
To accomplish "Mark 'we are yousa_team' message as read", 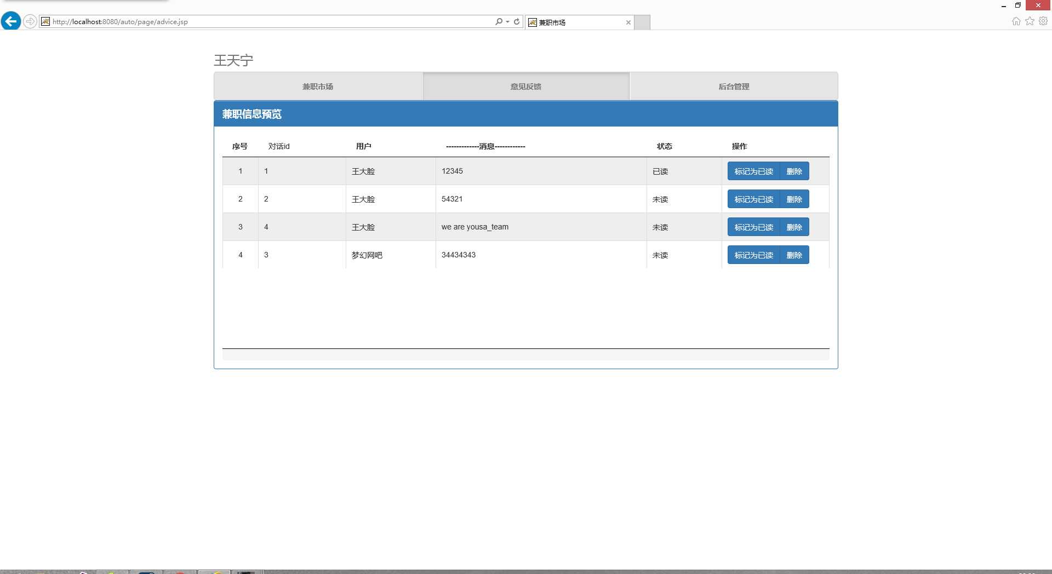I will (x=753, y=227).
